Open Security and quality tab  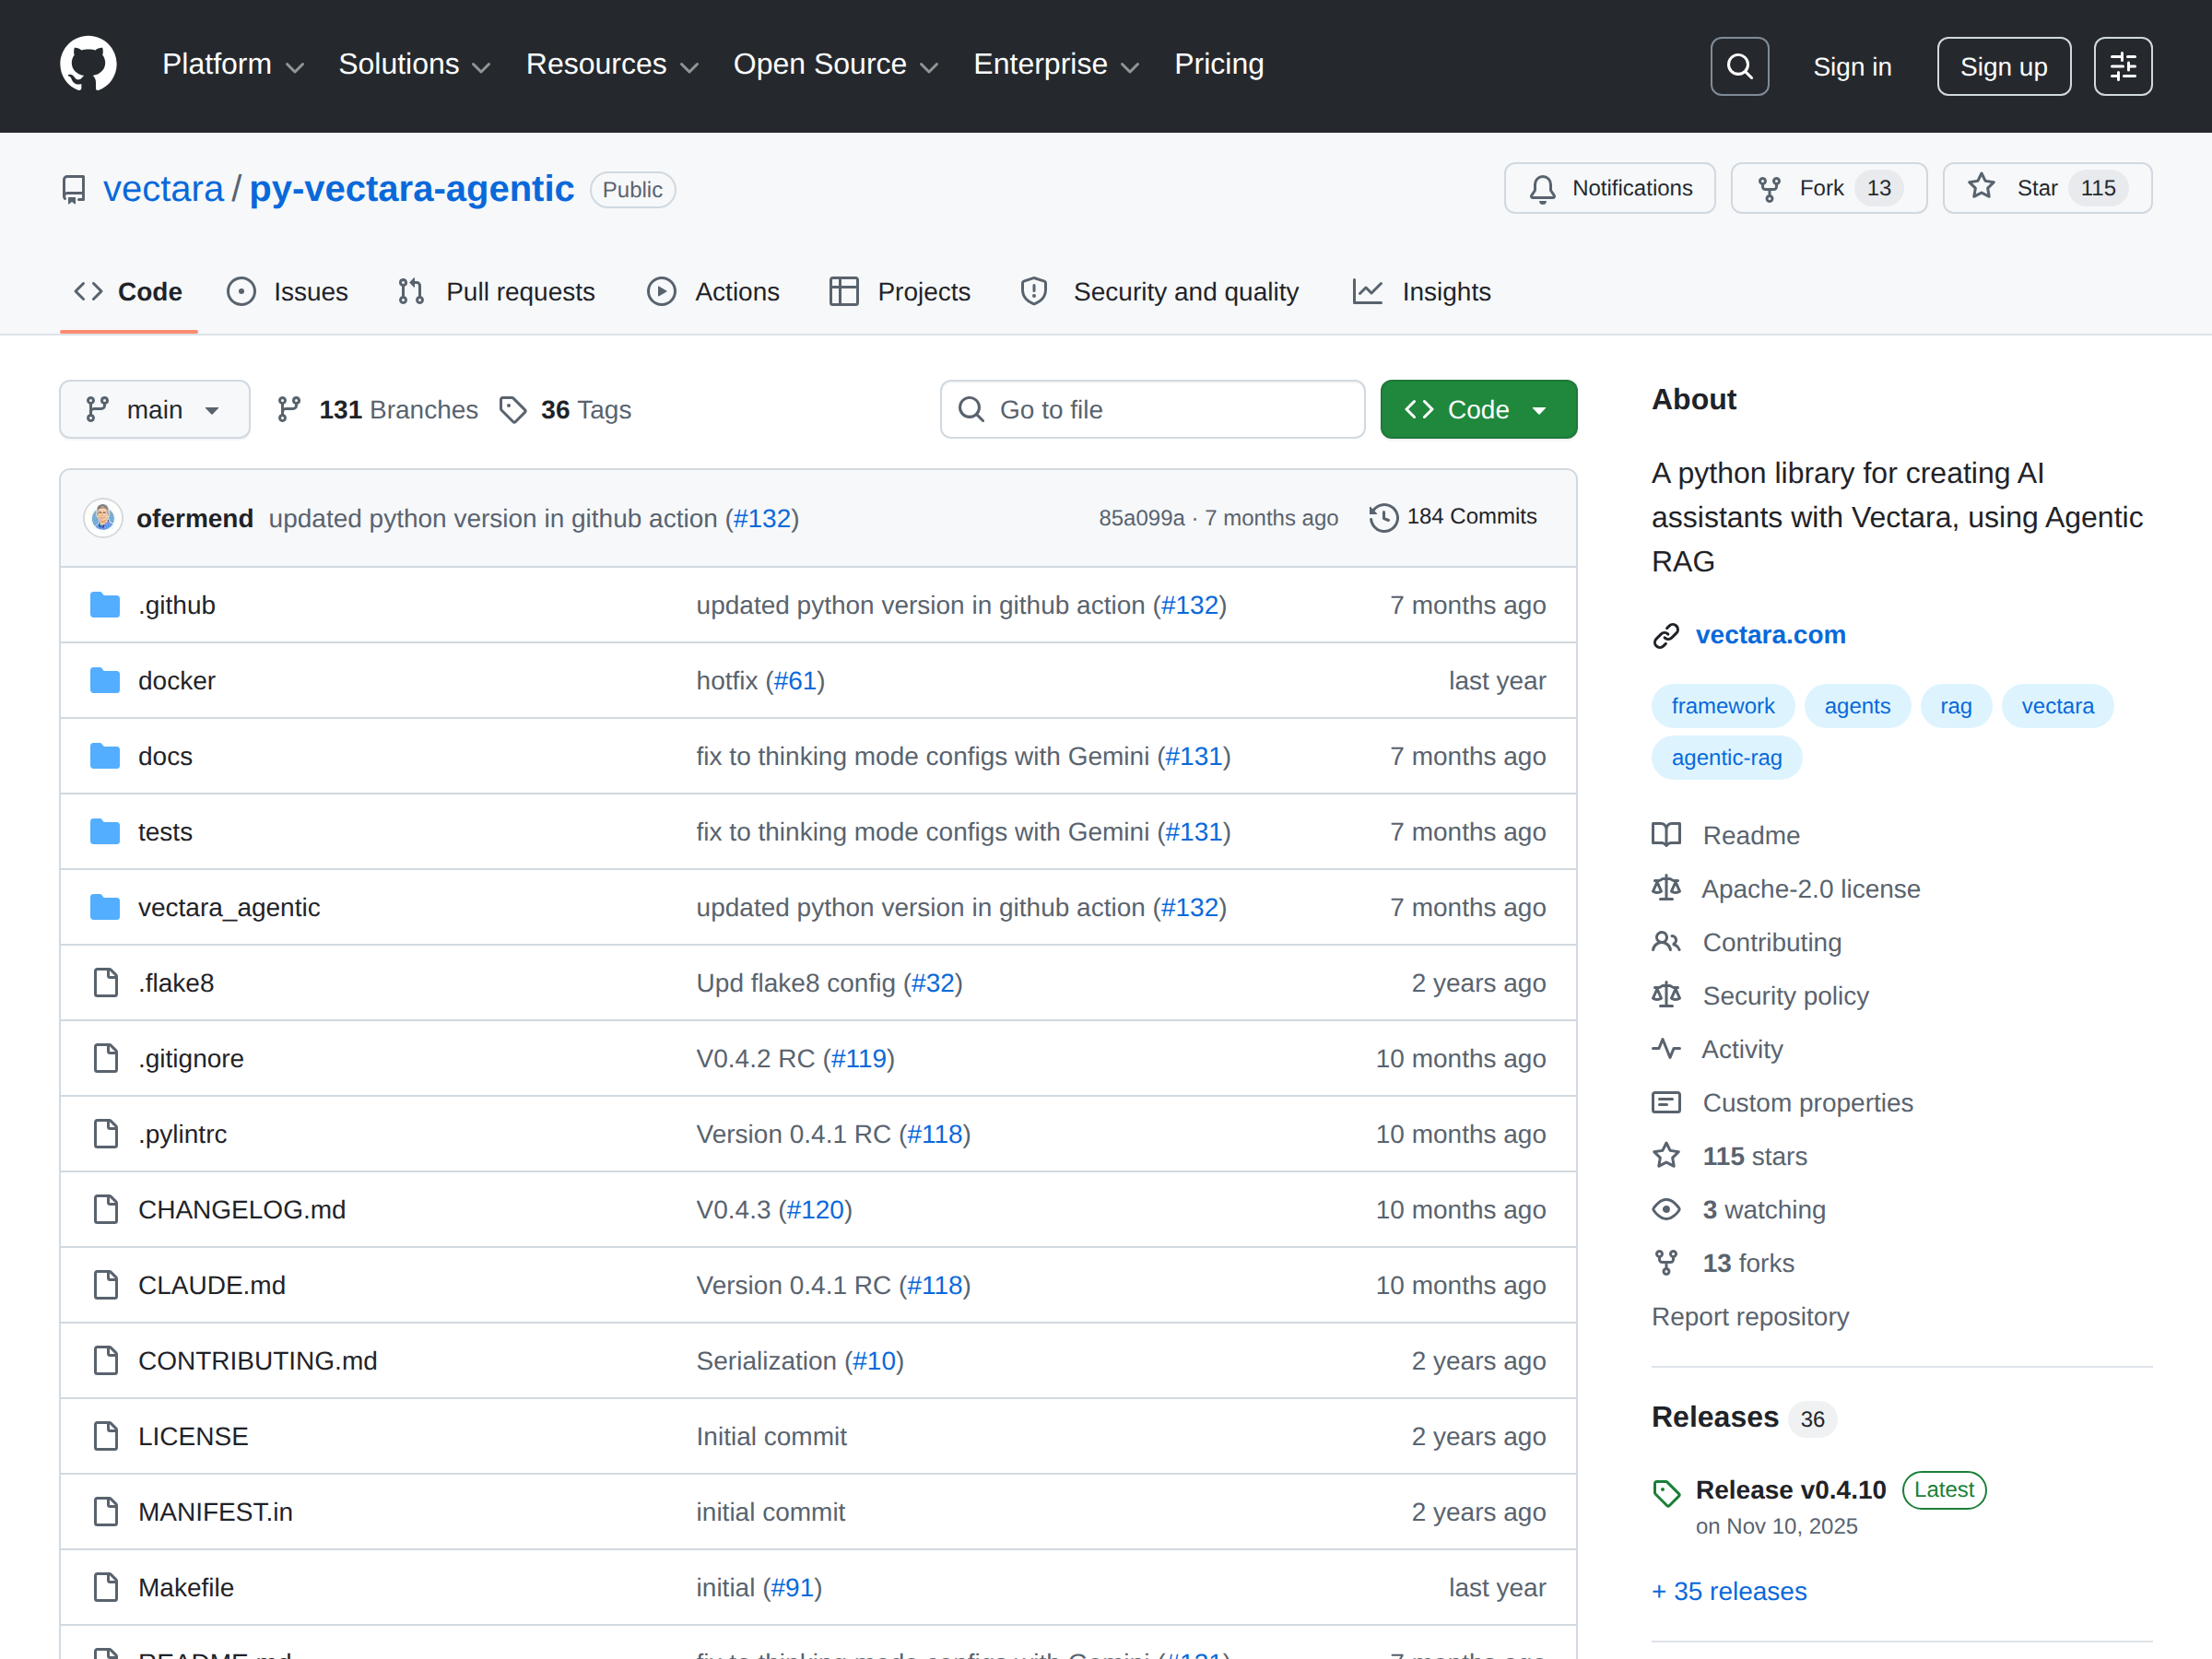pyautogui.click(x=1160, y=292)
